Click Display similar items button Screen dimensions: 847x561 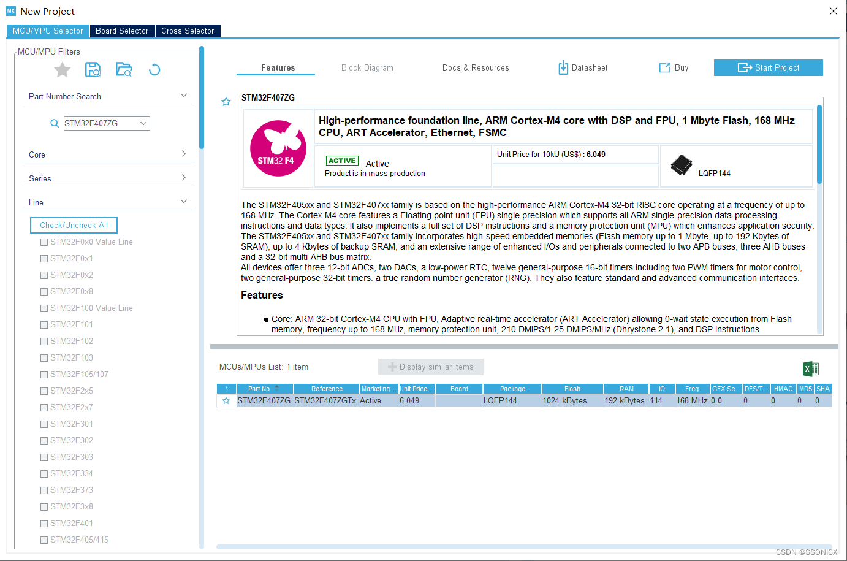(431, 367)
